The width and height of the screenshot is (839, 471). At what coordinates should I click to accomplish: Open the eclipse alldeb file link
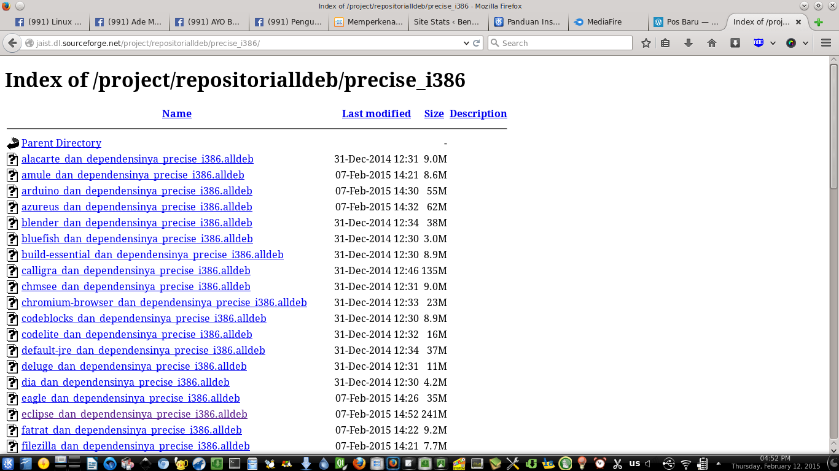point(135,414)
